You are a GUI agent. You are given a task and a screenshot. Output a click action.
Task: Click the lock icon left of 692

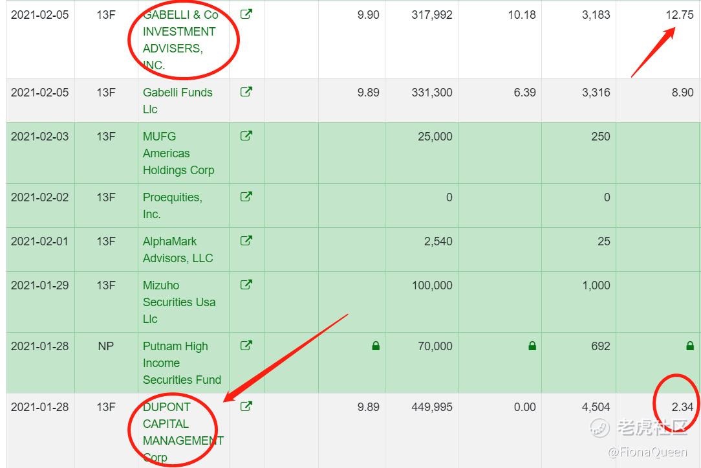pyautogui.click(x=532, y=346)
